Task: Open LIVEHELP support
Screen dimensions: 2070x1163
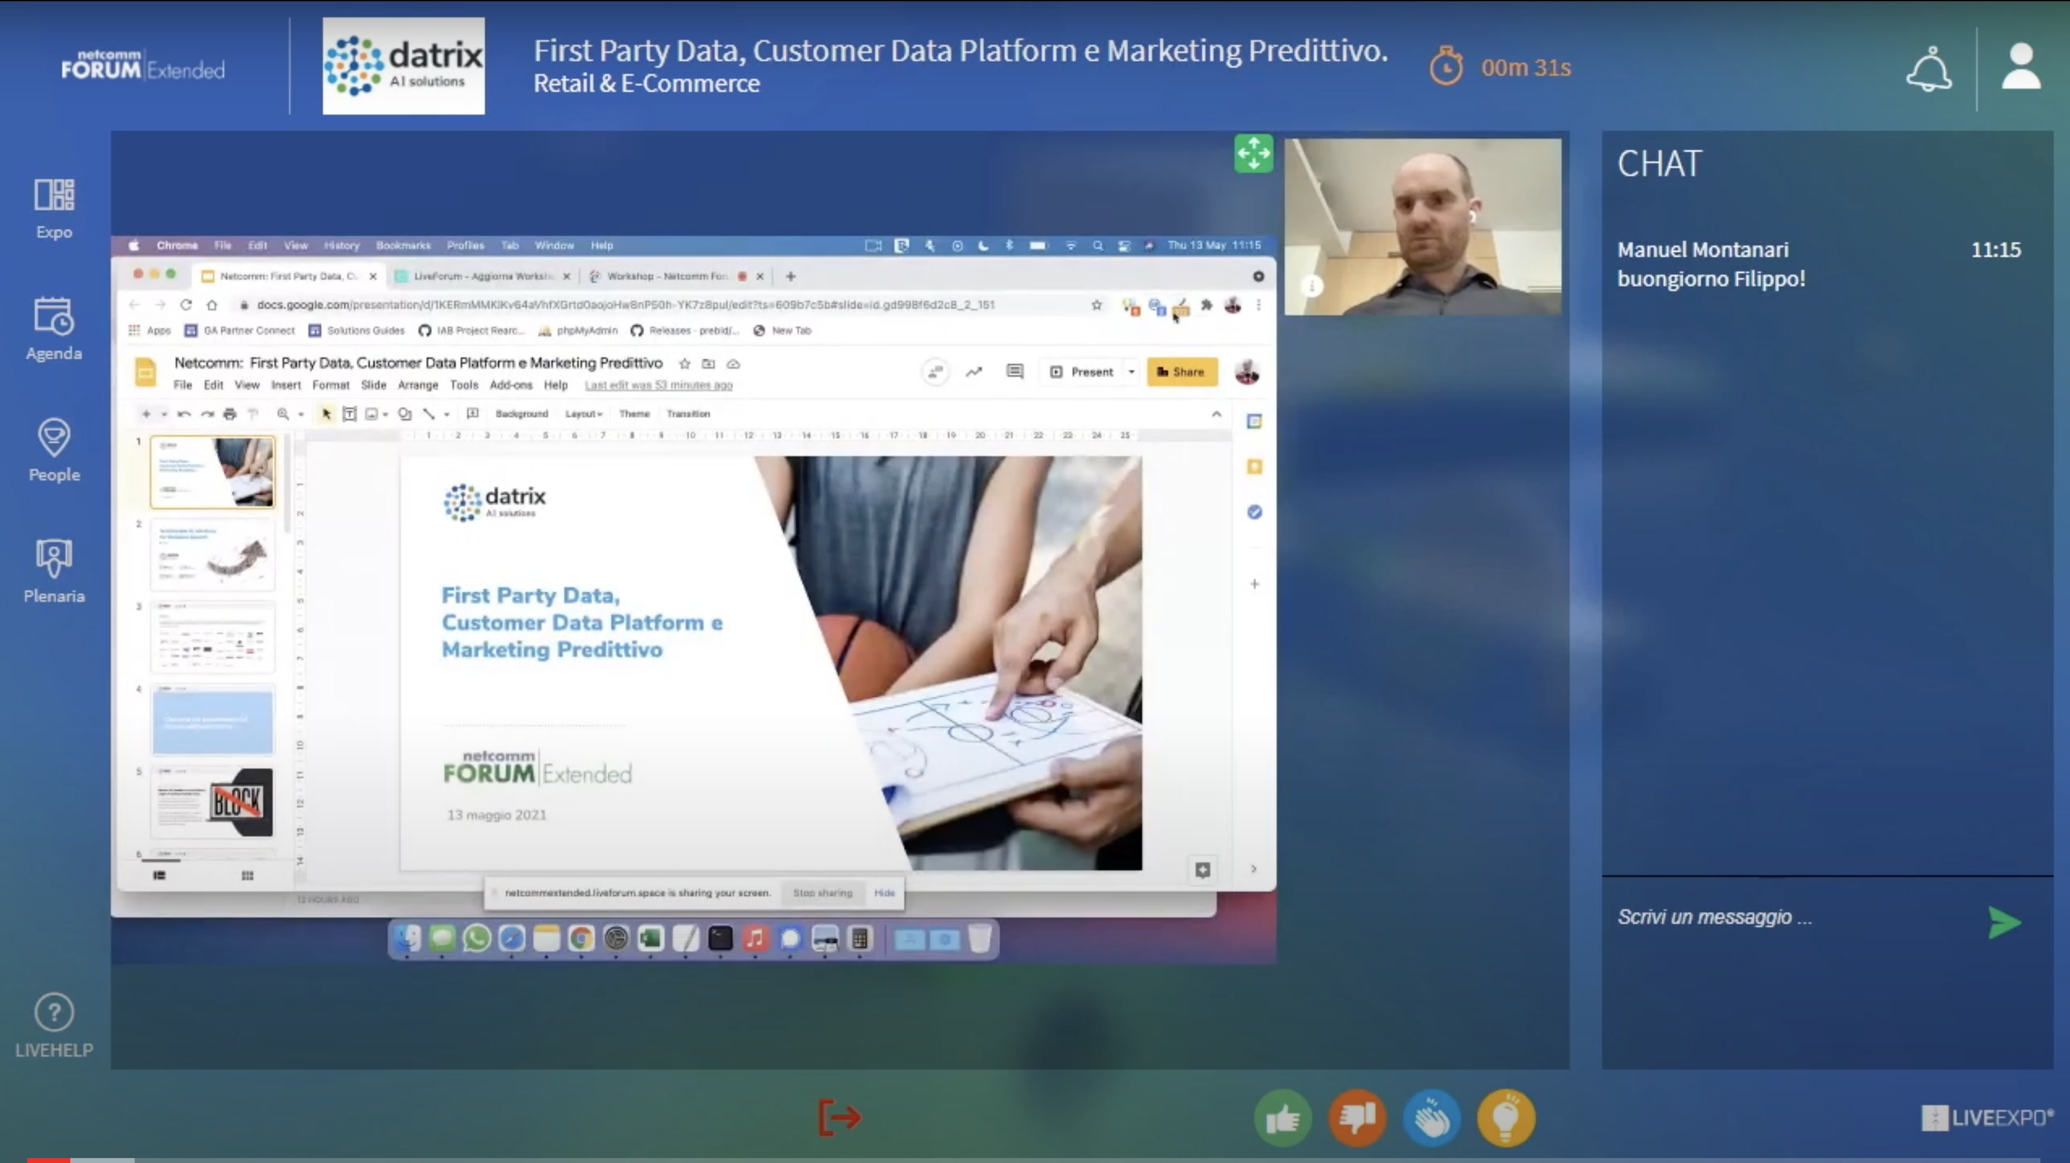Action: 52,1024
